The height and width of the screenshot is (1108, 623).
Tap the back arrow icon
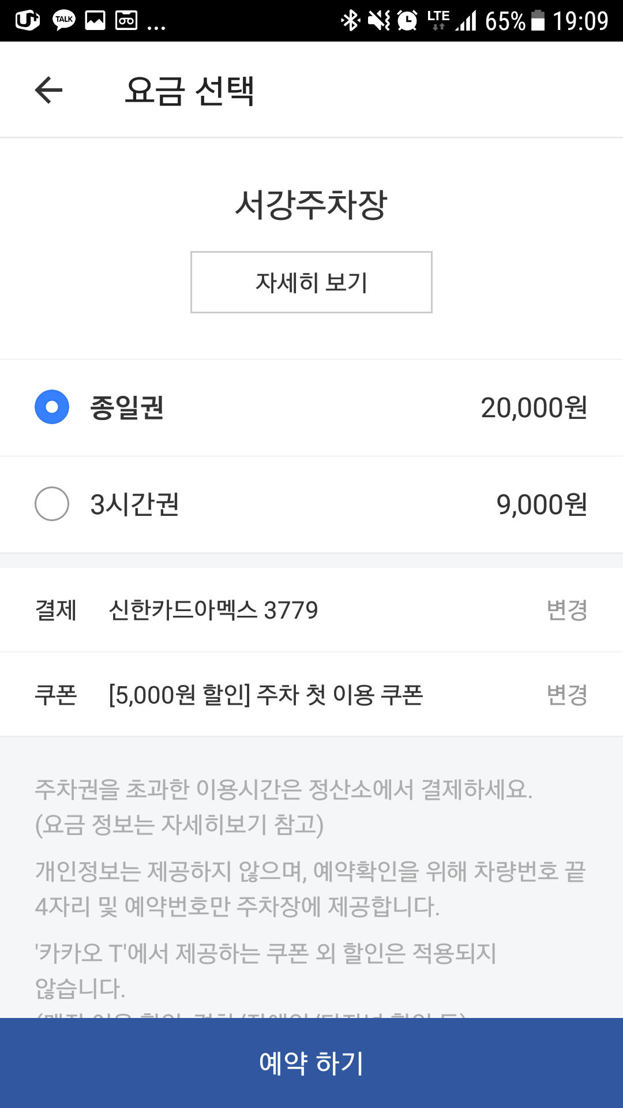pyautogui.click(x=48, y=90)
